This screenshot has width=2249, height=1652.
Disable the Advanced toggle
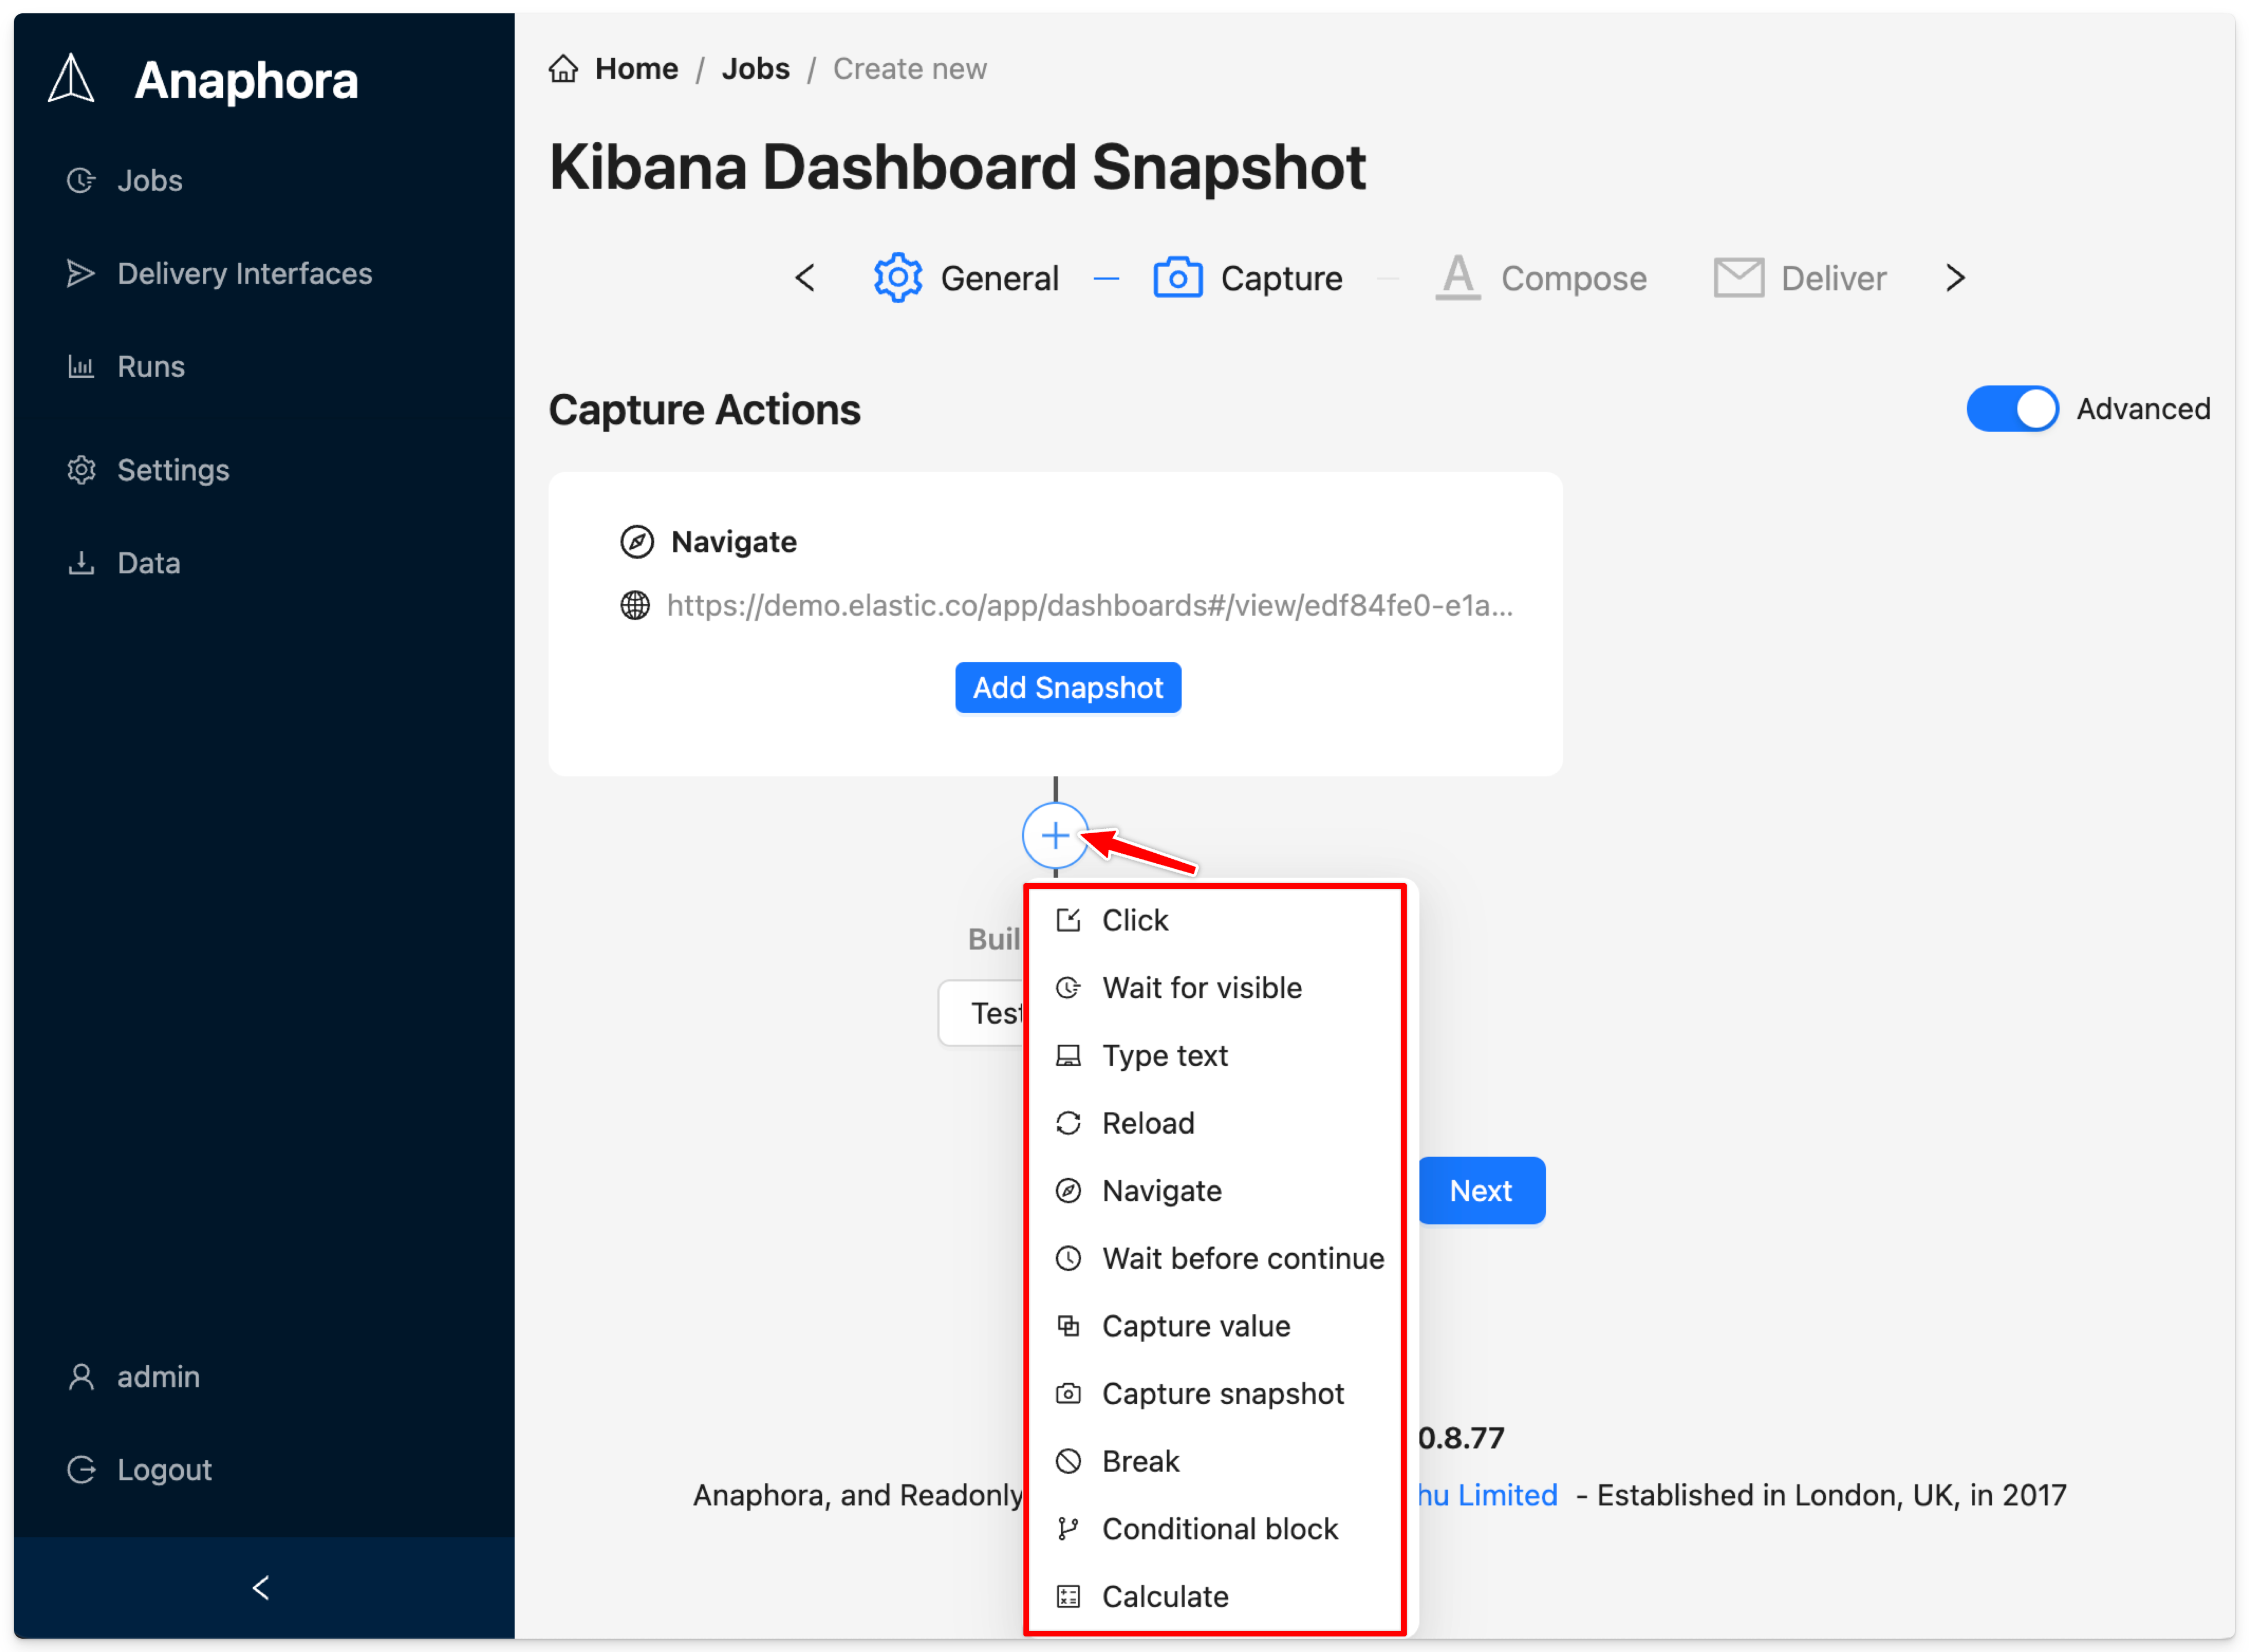tap(2012, 408)
